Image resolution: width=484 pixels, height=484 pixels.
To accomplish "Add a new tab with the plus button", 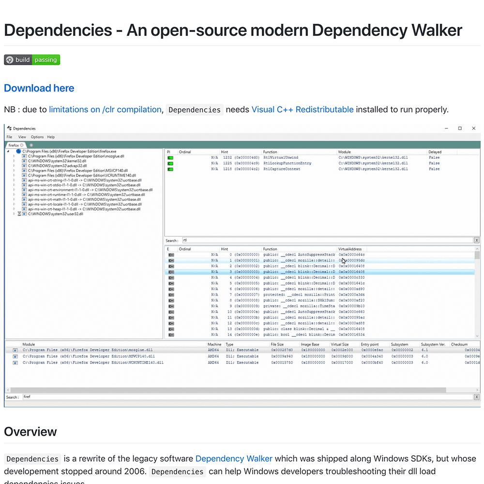I will click(31, 145).
